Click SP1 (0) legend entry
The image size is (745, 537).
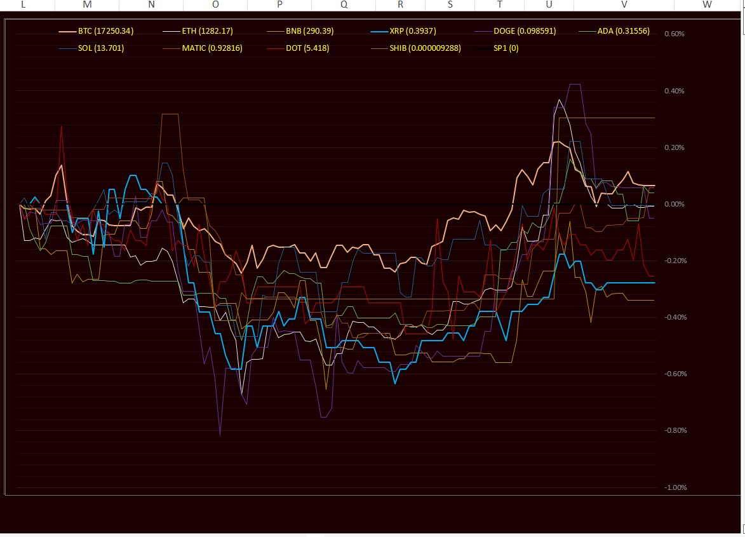point(497,48)
